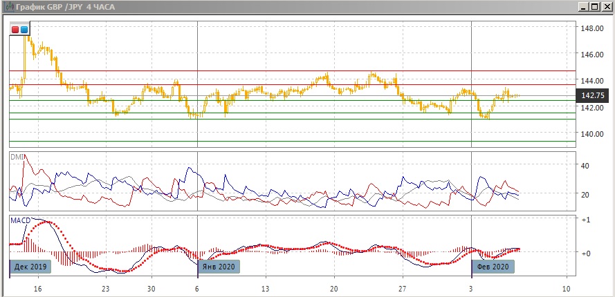Screen dimensions: 615x297
Task: Maximize the GBP/JPY chart window
Action: coord(594,7)
